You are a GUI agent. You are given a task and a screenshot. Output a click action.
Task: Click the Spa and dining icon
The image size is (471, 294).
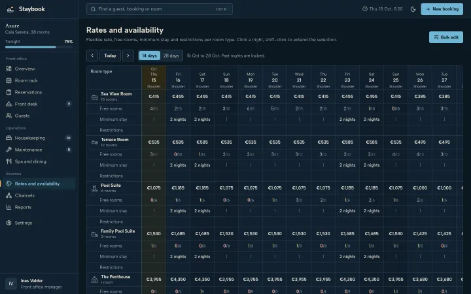(9, 161)
